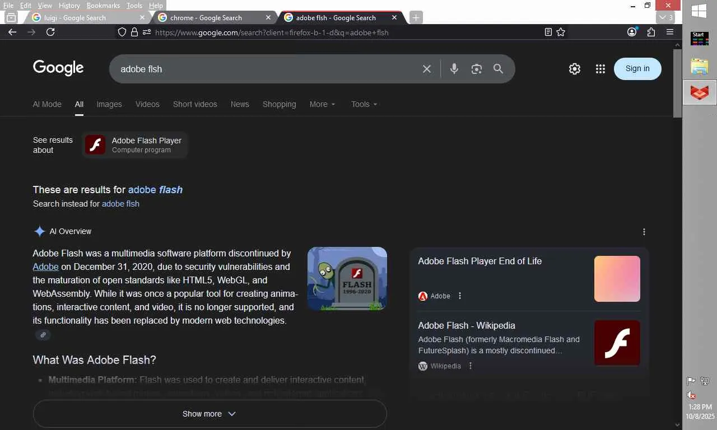Screen dimensions: 717x430
Task: Search instead for adobe flsh
Action: 120,204
